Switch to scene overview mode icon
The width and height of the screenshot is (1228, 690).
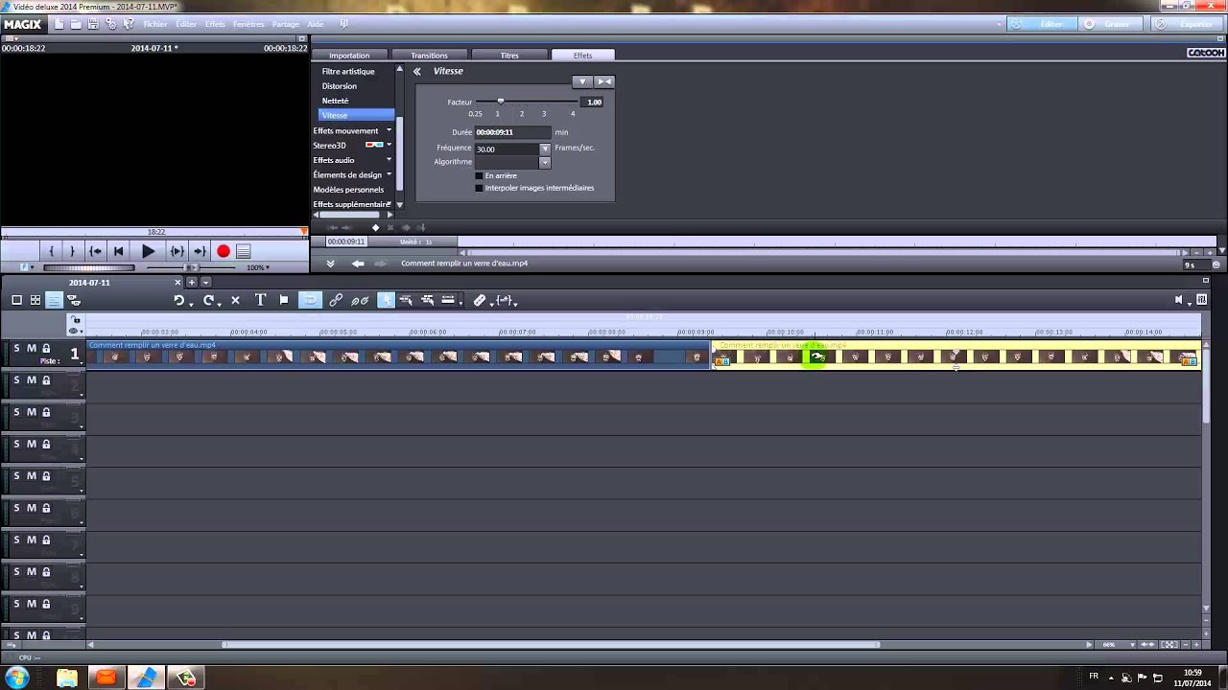point(35,300)
